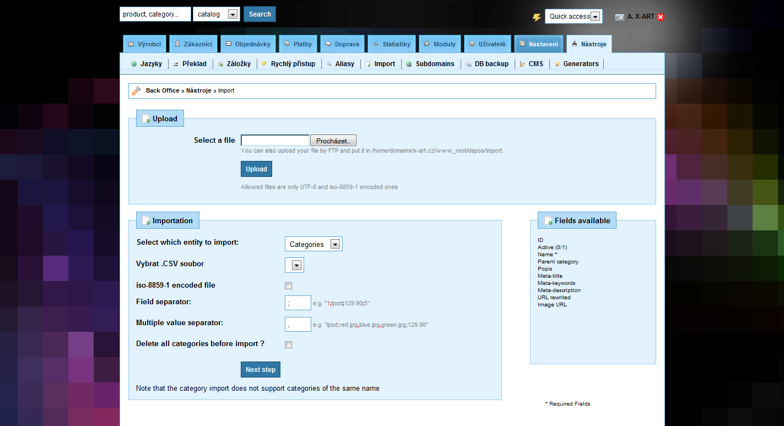Enable the iso-8859-1 encoded file checkbox
The image size is (784, 426).
(x=288, y=285)
